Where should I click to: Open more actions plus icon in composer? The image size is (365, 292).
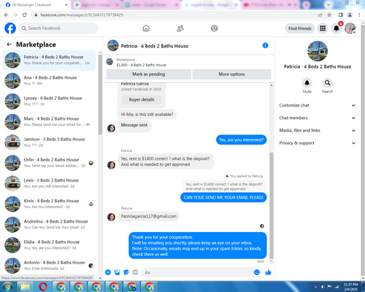[108, 272]
